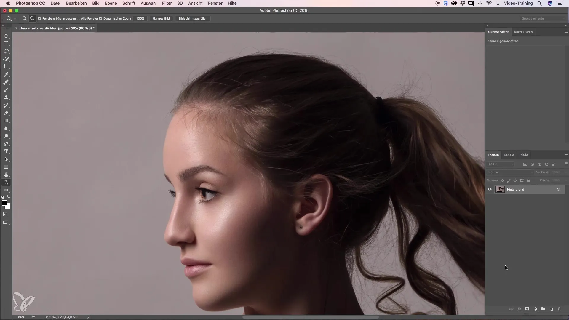569x320 pixels.
Task: Change the screen mode
Action: [6, 222]
